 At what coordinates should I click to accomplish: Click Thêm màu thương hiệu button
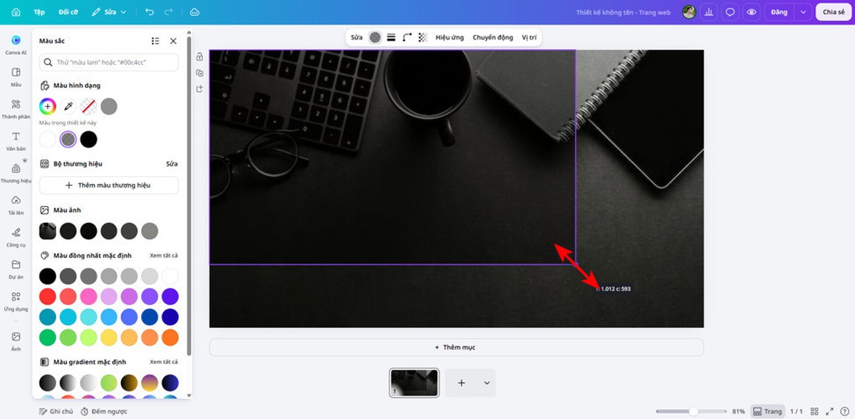(x=109, y=185)
